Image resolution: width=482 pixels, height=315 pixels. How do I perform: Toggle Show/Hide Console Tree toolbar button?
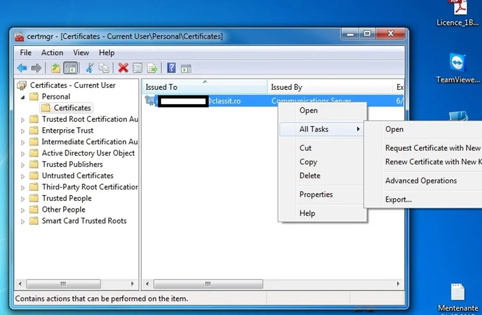coord(71,68)
